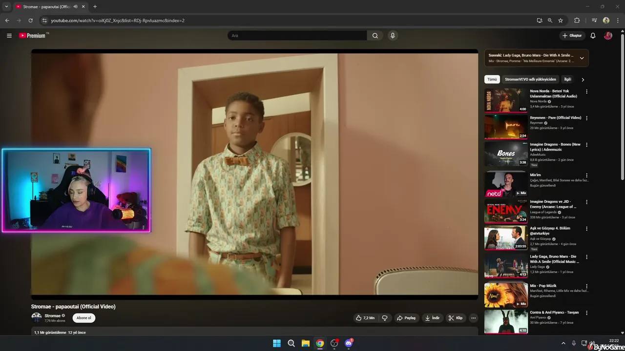
Task: Open Aşk ve Gözyaşı 4. Bölüm title
Action: tap(550, 231)
